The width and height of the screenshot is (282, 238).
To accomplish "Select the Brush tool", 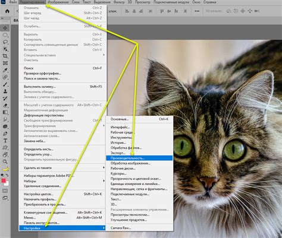I will coord(5,84).
